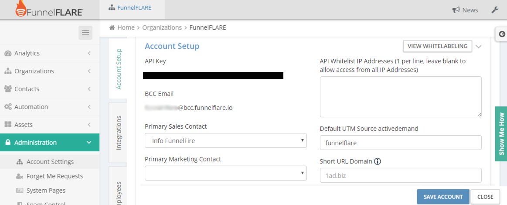Open the News megaphone link
507x205 pixels.
pos(465,10)
